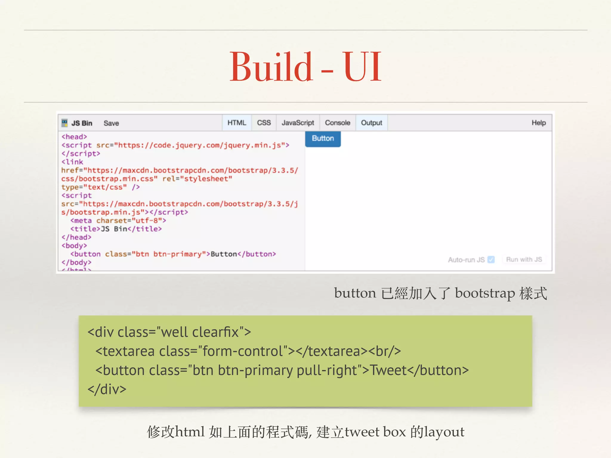Click the bootstrap.min.css link href line
Viewport: 611px width, 458px height.
(x=180, y=170)
